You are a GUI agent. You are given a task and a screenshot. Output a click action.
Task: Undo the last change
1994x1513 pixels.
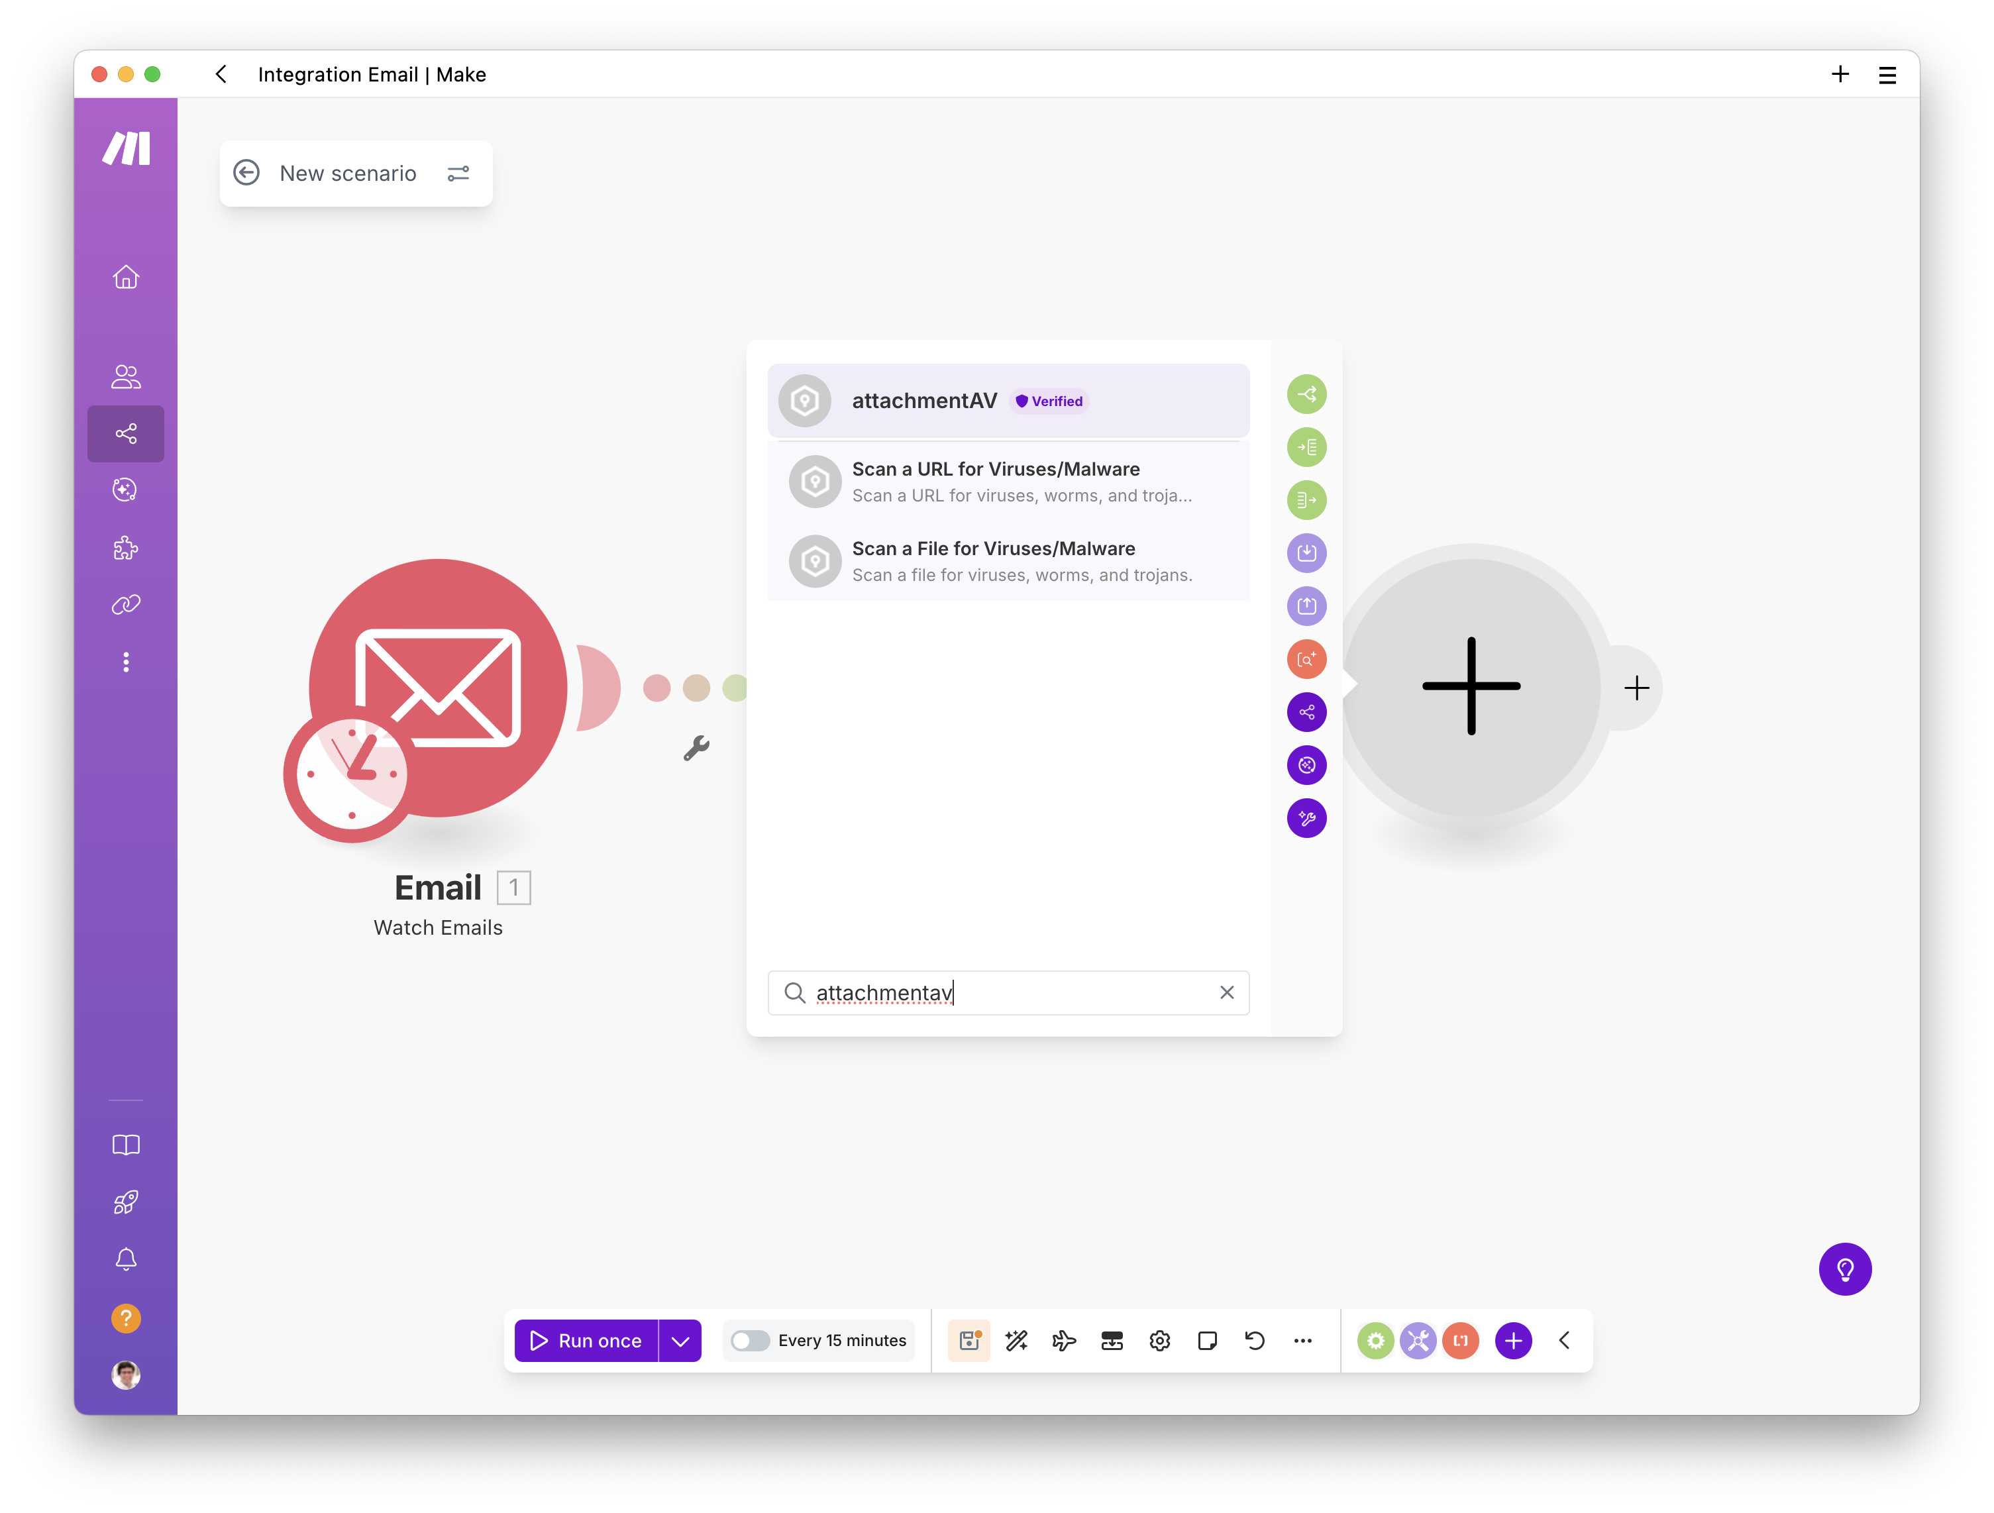point(1255,1341)
